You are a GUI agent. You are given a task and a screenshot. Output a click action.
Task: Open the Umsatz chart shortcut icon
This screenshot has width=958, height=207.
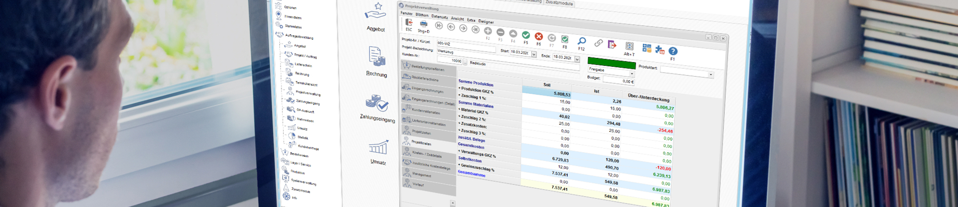coord(378,147)
